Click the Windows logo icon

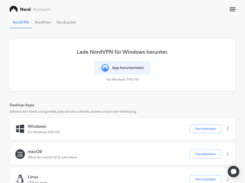coord(20,129)
